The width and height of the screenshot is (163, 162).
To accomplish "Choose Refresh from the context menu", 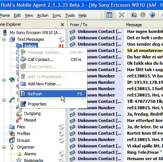I will (53, 94).
